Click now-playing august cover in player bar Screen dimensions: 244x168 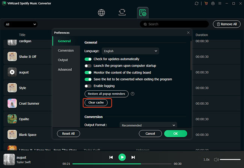9,160
